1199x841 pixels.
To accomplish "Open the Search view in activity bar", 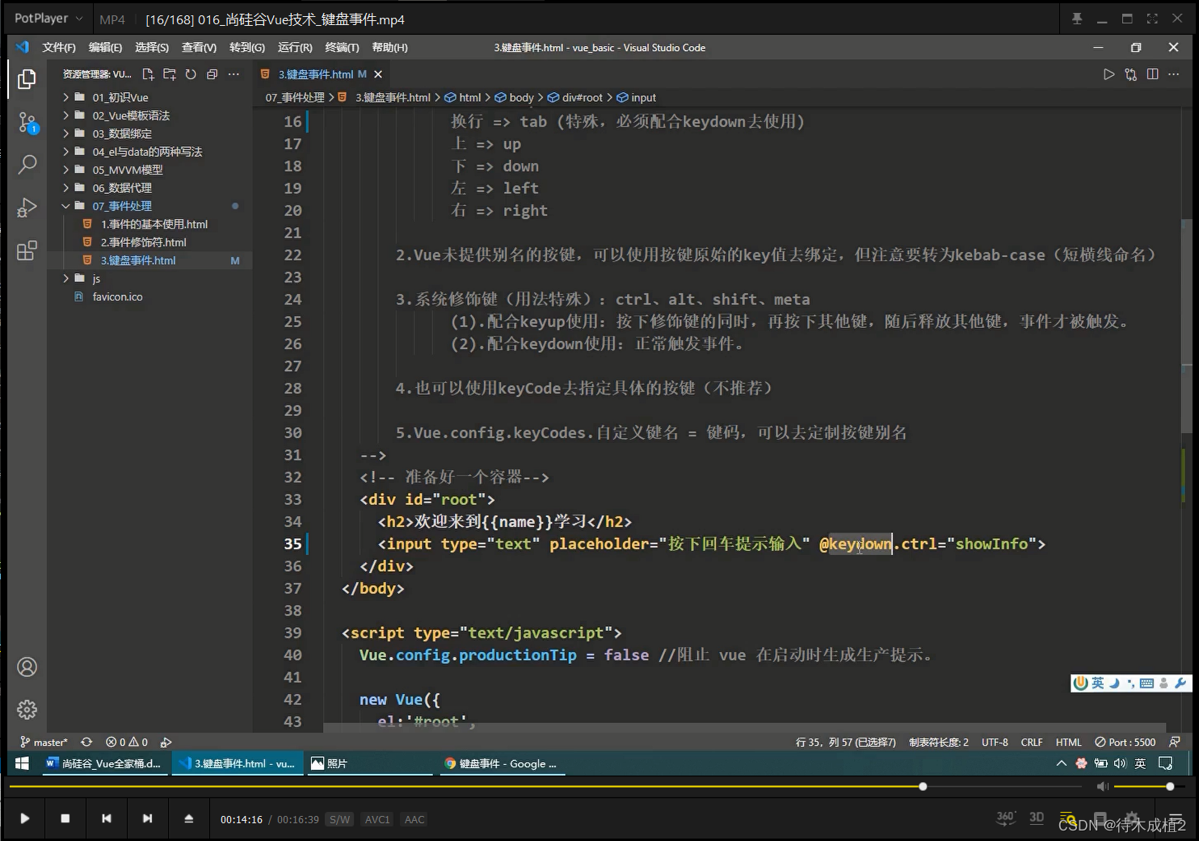I will [x=27, y=165].
